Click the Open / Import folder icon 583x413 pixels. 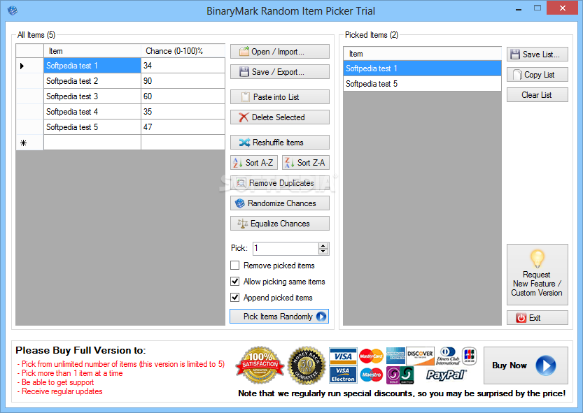[x=244, y=52]
